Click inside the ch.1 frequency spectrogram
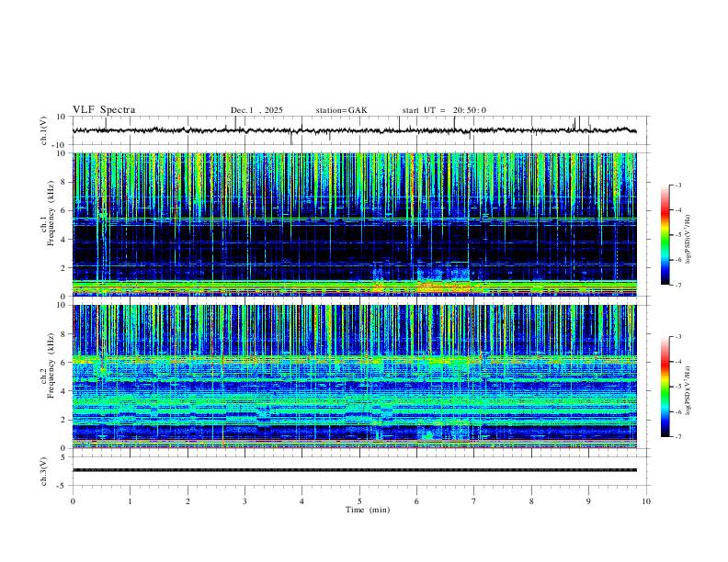Screen dimensions: 728x562 point(354,224)
